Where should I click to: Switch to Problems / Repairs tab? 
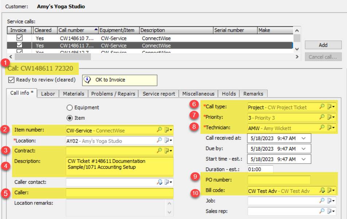pos(113,94)
